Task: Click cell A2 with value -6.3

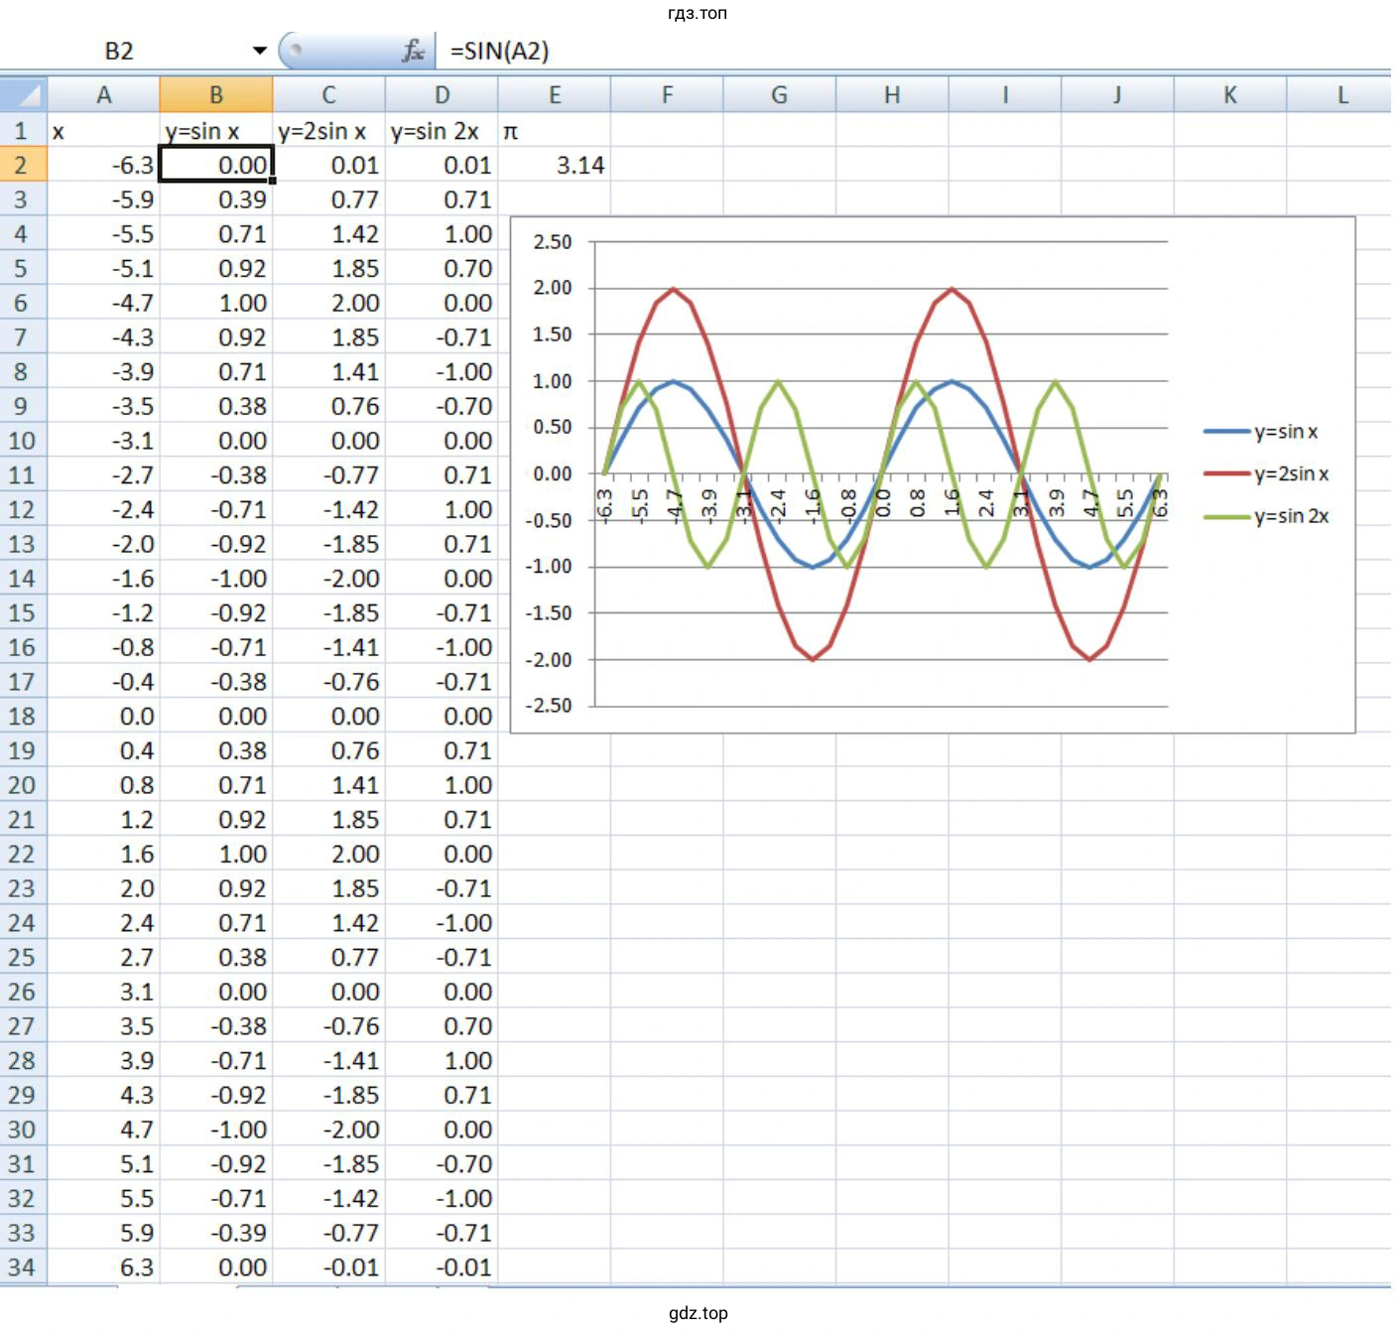Action: point(103,165)
